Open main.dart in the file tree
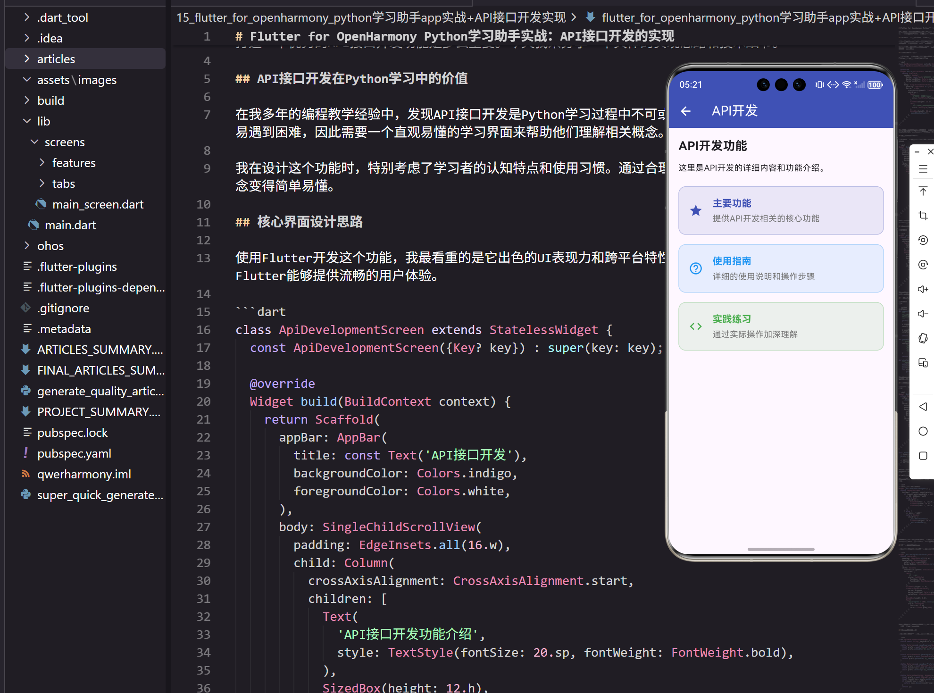 point(70,225)
